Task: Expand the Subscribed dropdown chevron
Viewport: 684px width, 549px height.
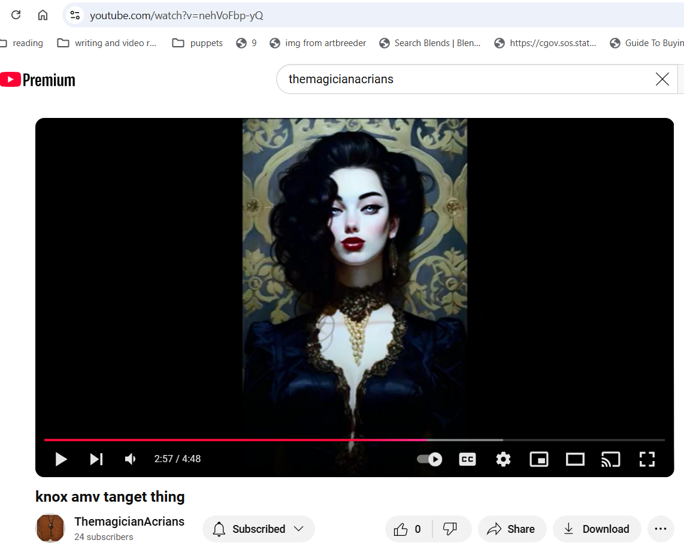Action: pyautogui.click(x=299, y=529)
